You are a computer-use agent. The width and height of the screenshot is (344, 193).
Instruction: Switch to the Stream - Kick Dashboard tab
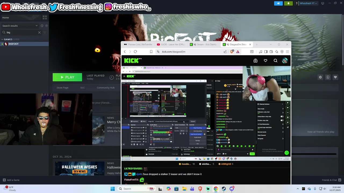[204, 44]
